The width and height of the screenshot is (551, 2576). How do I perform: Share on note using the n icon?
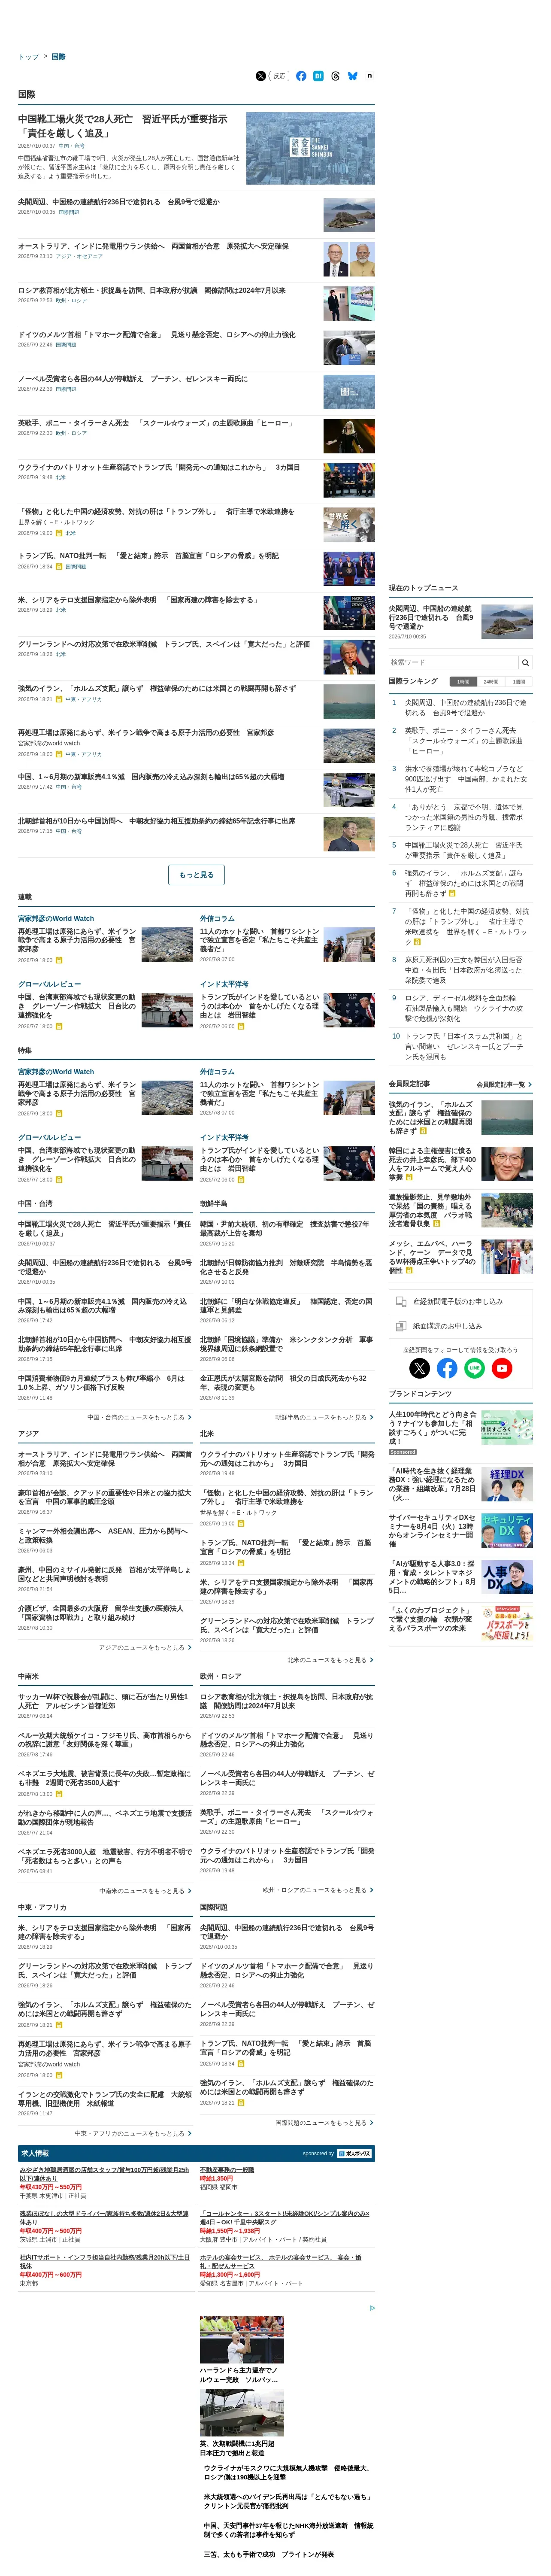[x=369, y=76]
